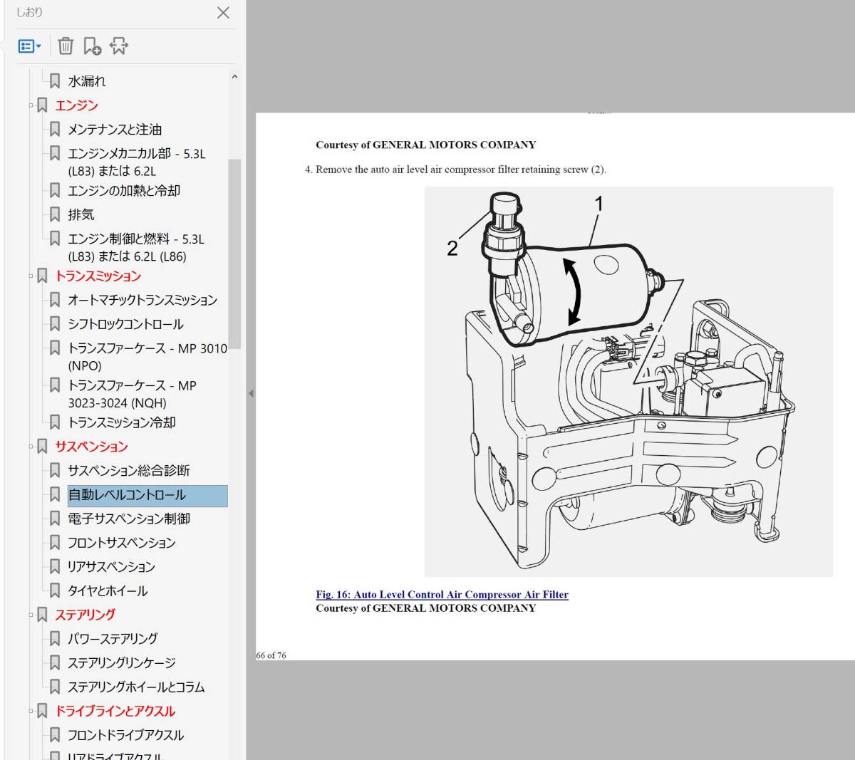Collapse the ステアリング bookmark section
Viewport: 855px width, 760px height.
coord(31,615)
